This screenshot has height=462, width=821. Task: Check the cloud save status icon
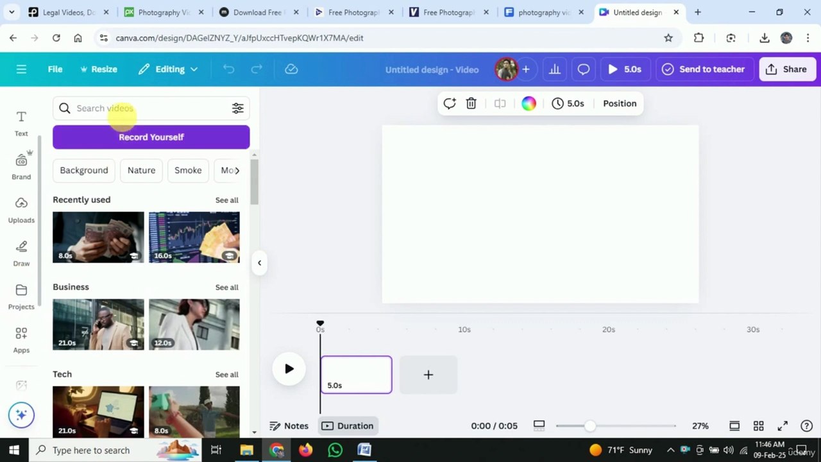[x=291, y=69]
